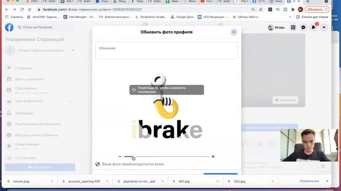
Task: Open the Google Диск bookmark
Action: (x=182, y=17)
